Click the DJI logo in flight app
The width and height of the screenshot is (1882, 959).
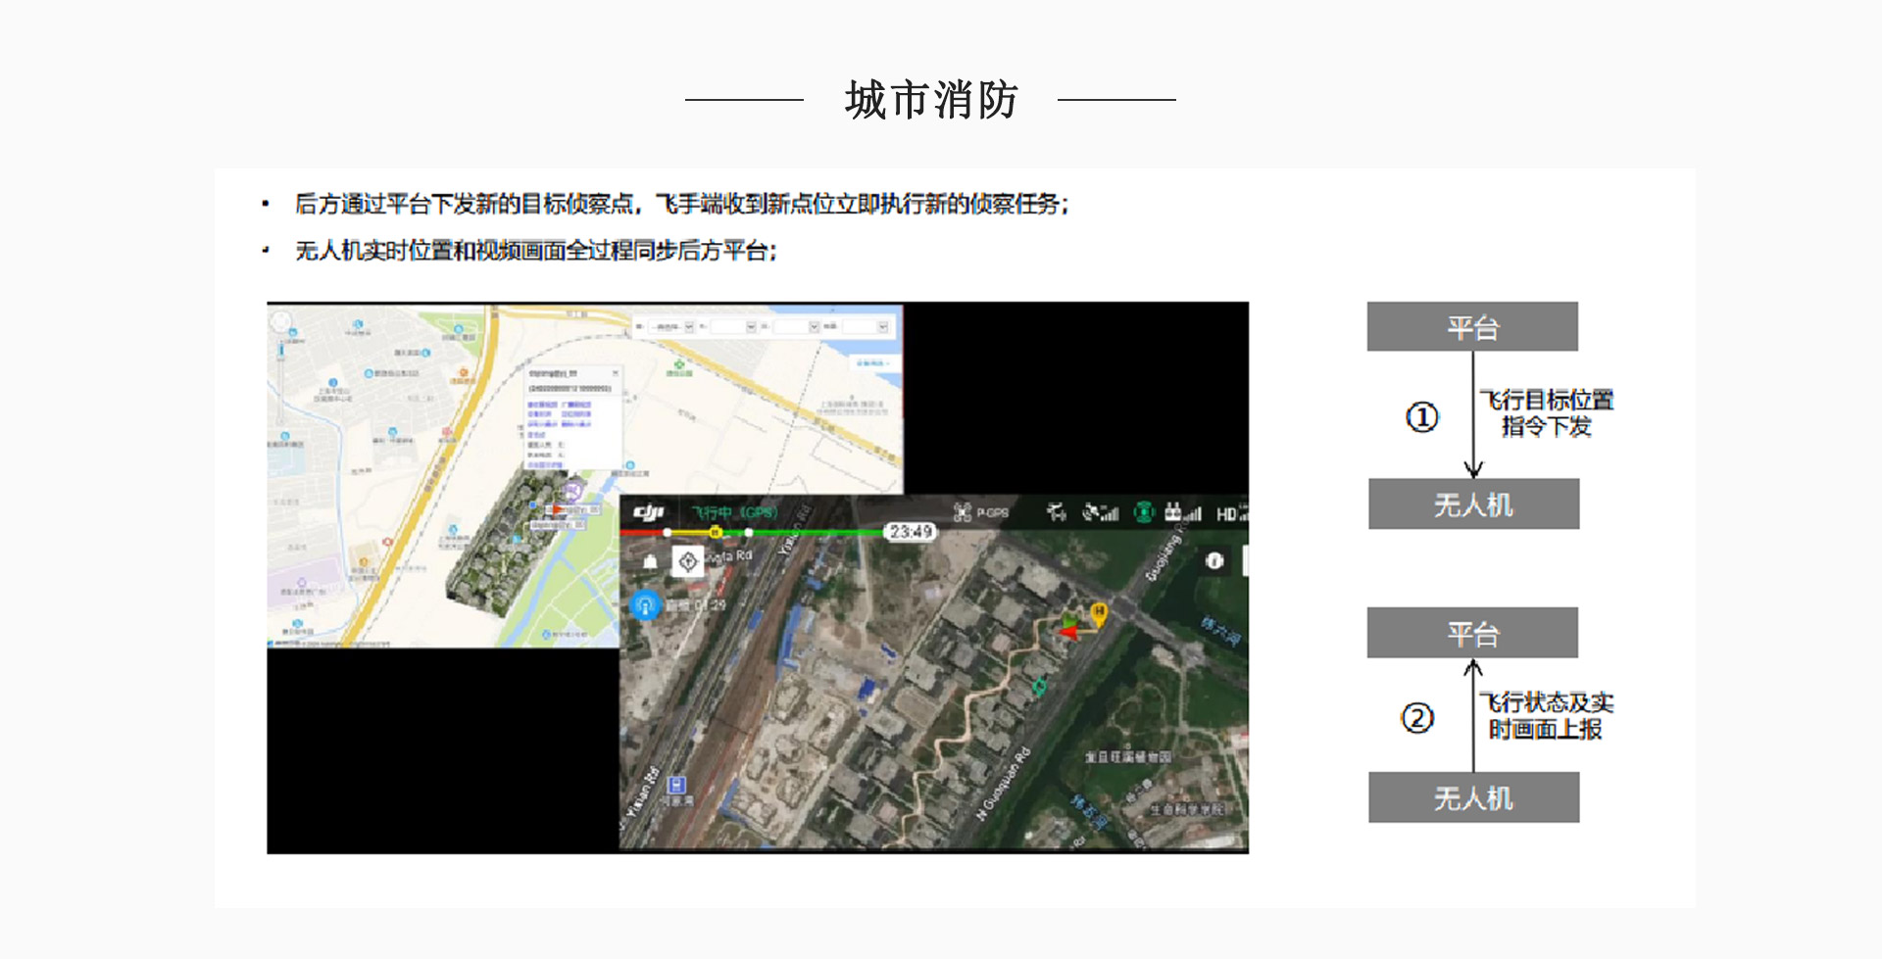coord(648,512)
